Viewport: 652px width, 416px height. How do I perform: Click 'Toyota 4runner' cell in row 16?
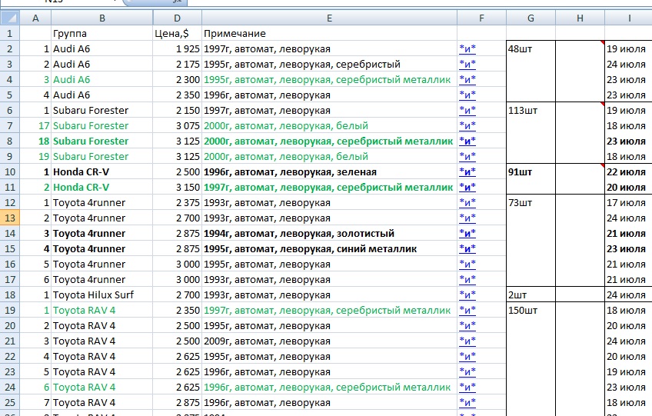click(x=101, y=265)
